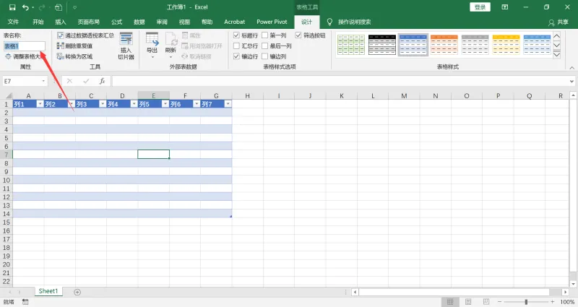
Task: Select the gray table style swatch
Action: click(475, 45)
